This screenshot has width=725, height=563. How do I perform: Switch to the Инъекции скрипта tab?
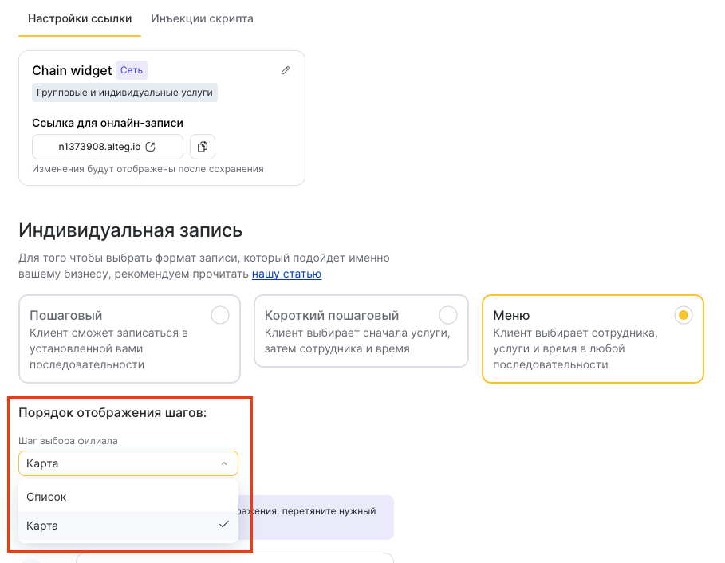point(202,18)
